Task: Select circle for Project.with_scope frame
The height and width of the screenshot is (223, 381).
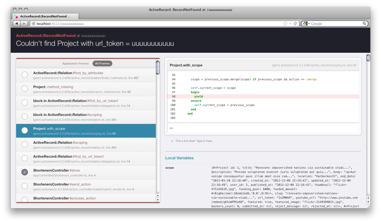Action: point(25,130)
